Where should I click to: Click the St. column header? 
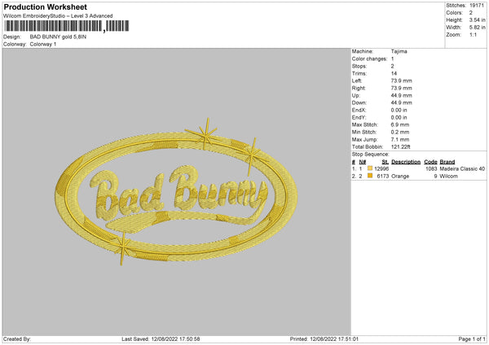(x=385, y=162)
